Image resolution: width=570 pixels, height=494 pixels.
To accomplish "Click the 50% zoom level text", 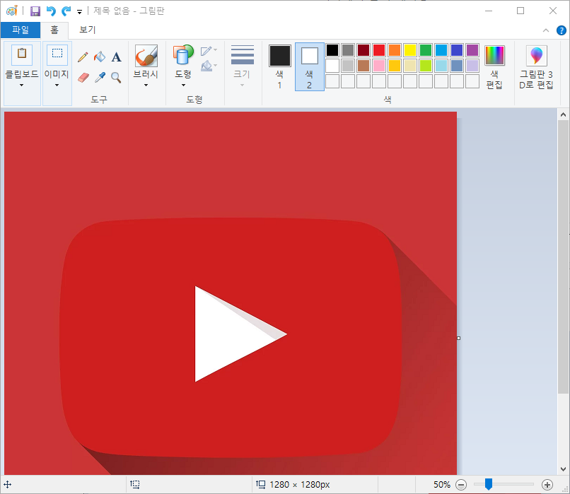I will [442, 485].
